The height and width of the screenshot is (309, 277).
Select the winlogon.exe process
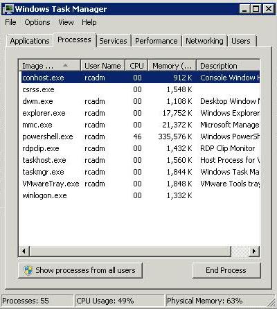point(139,195)
